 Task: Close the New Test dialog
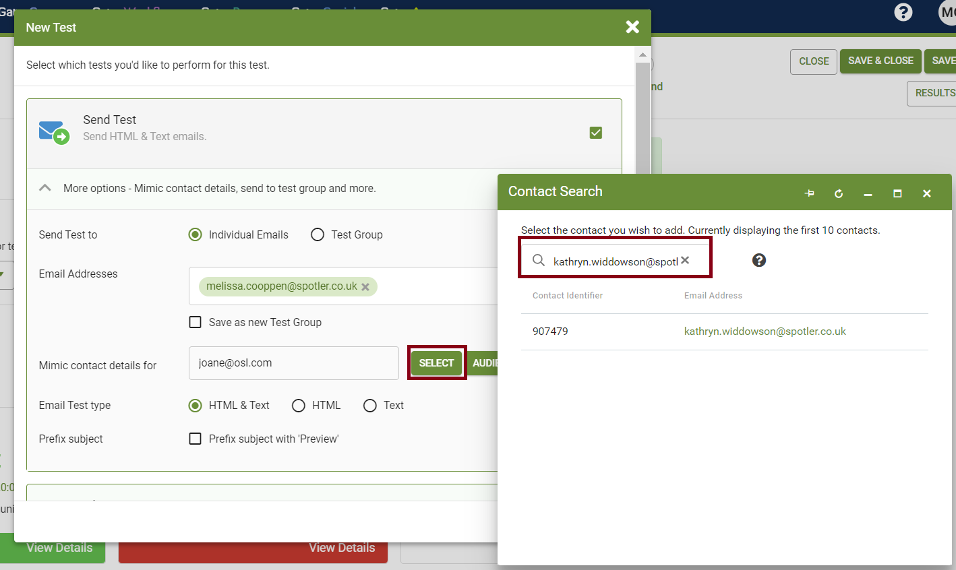[632, 27]
